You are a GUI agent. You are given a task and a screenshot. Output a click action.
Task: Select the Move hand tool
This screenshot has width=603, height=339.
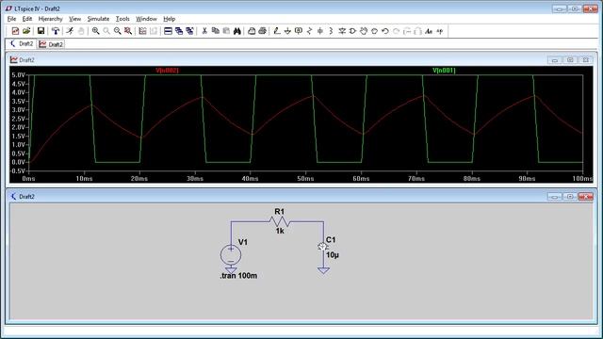pos(364,31)
